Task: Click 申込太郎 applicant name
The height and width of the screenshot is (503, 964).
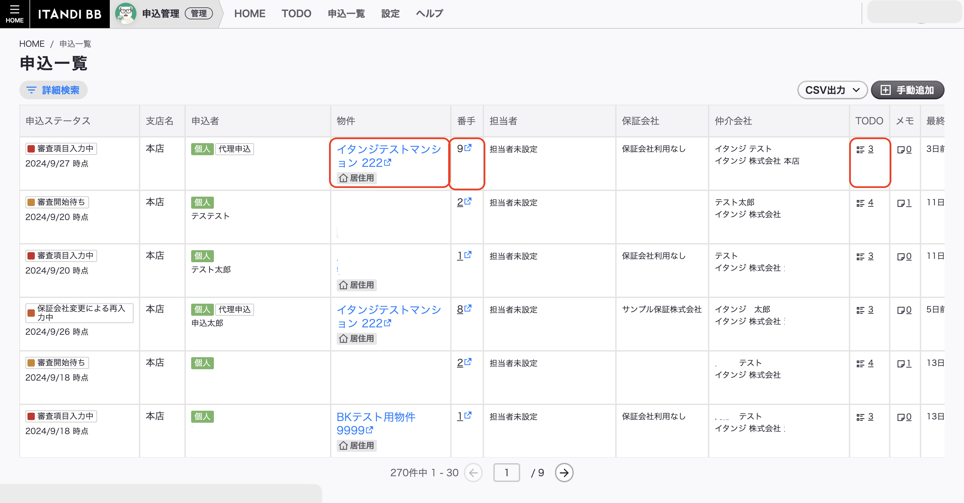Action: click(207, 323)
